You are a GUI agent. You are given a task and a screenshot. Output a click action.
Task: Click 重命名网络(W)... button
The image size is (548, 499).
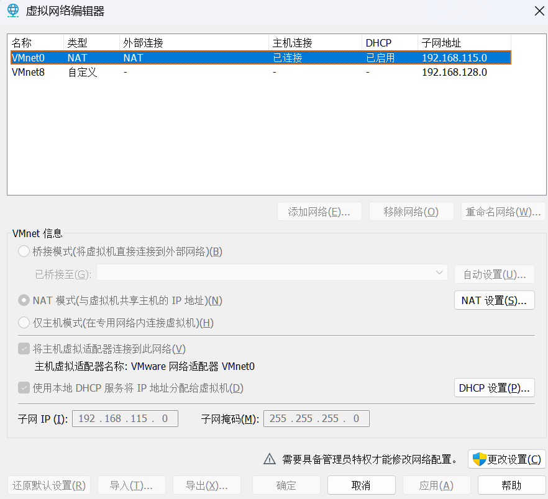[503, 212]
